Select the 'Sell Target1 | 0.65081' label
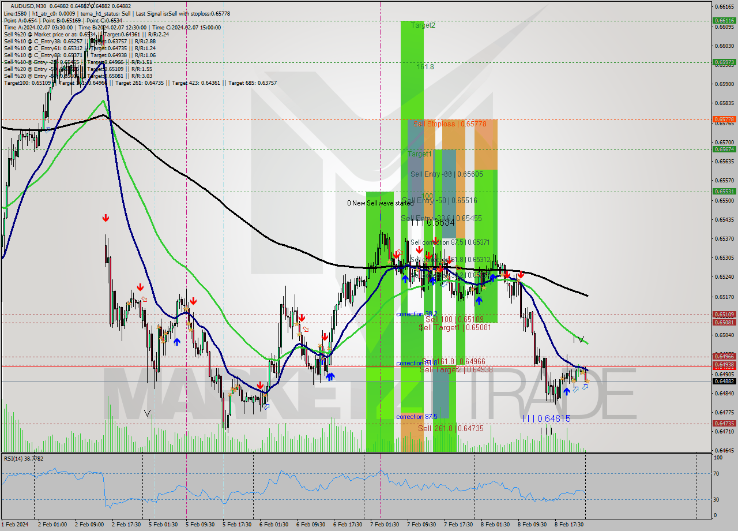The width and height of the screenshot is (738, 531). pyautogui.click(x=455, y=327)
